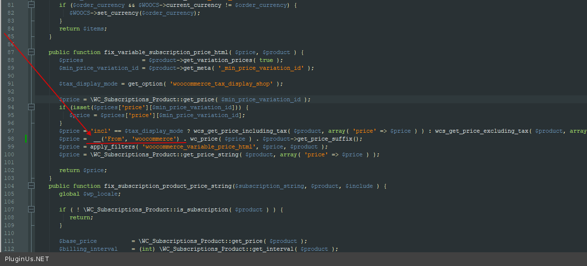Click line number 98 in the gutter

tap(11, 139)
